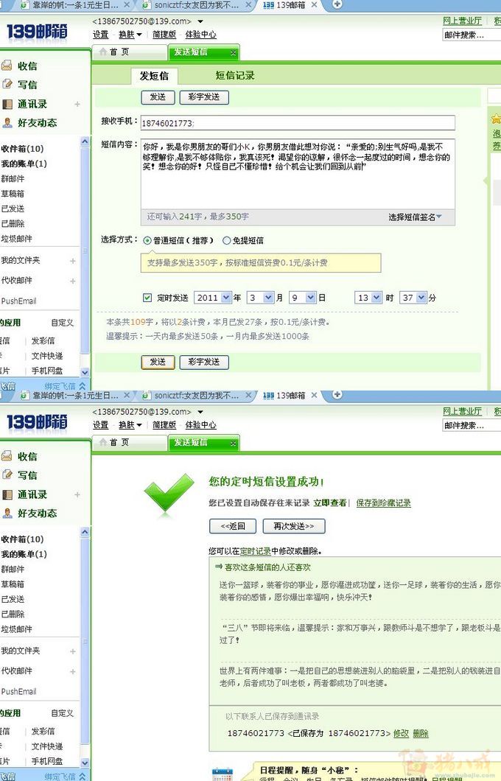Close 发送短信 tab on the success page
501x781 pixels.
[x=233, y=443]
